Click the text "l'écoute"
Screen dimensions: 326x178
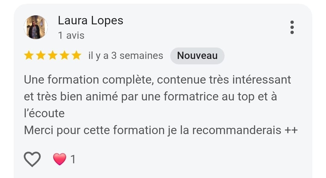[44, 114]
